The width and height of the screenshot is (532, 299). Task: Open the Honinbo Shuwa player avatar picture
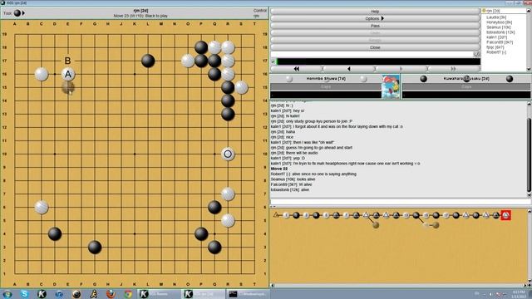click(391, 86)
